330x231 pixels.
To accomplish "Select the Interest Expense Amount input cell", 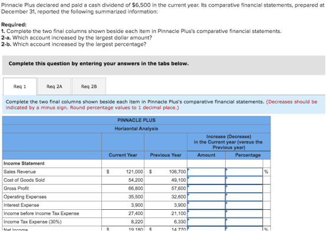I will [206, 205].
